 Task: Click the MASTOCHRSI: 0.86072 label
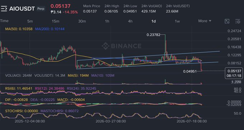click(60, 111)
